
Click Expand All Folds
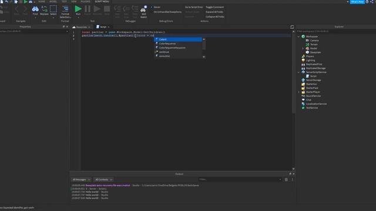pos(214,12)
